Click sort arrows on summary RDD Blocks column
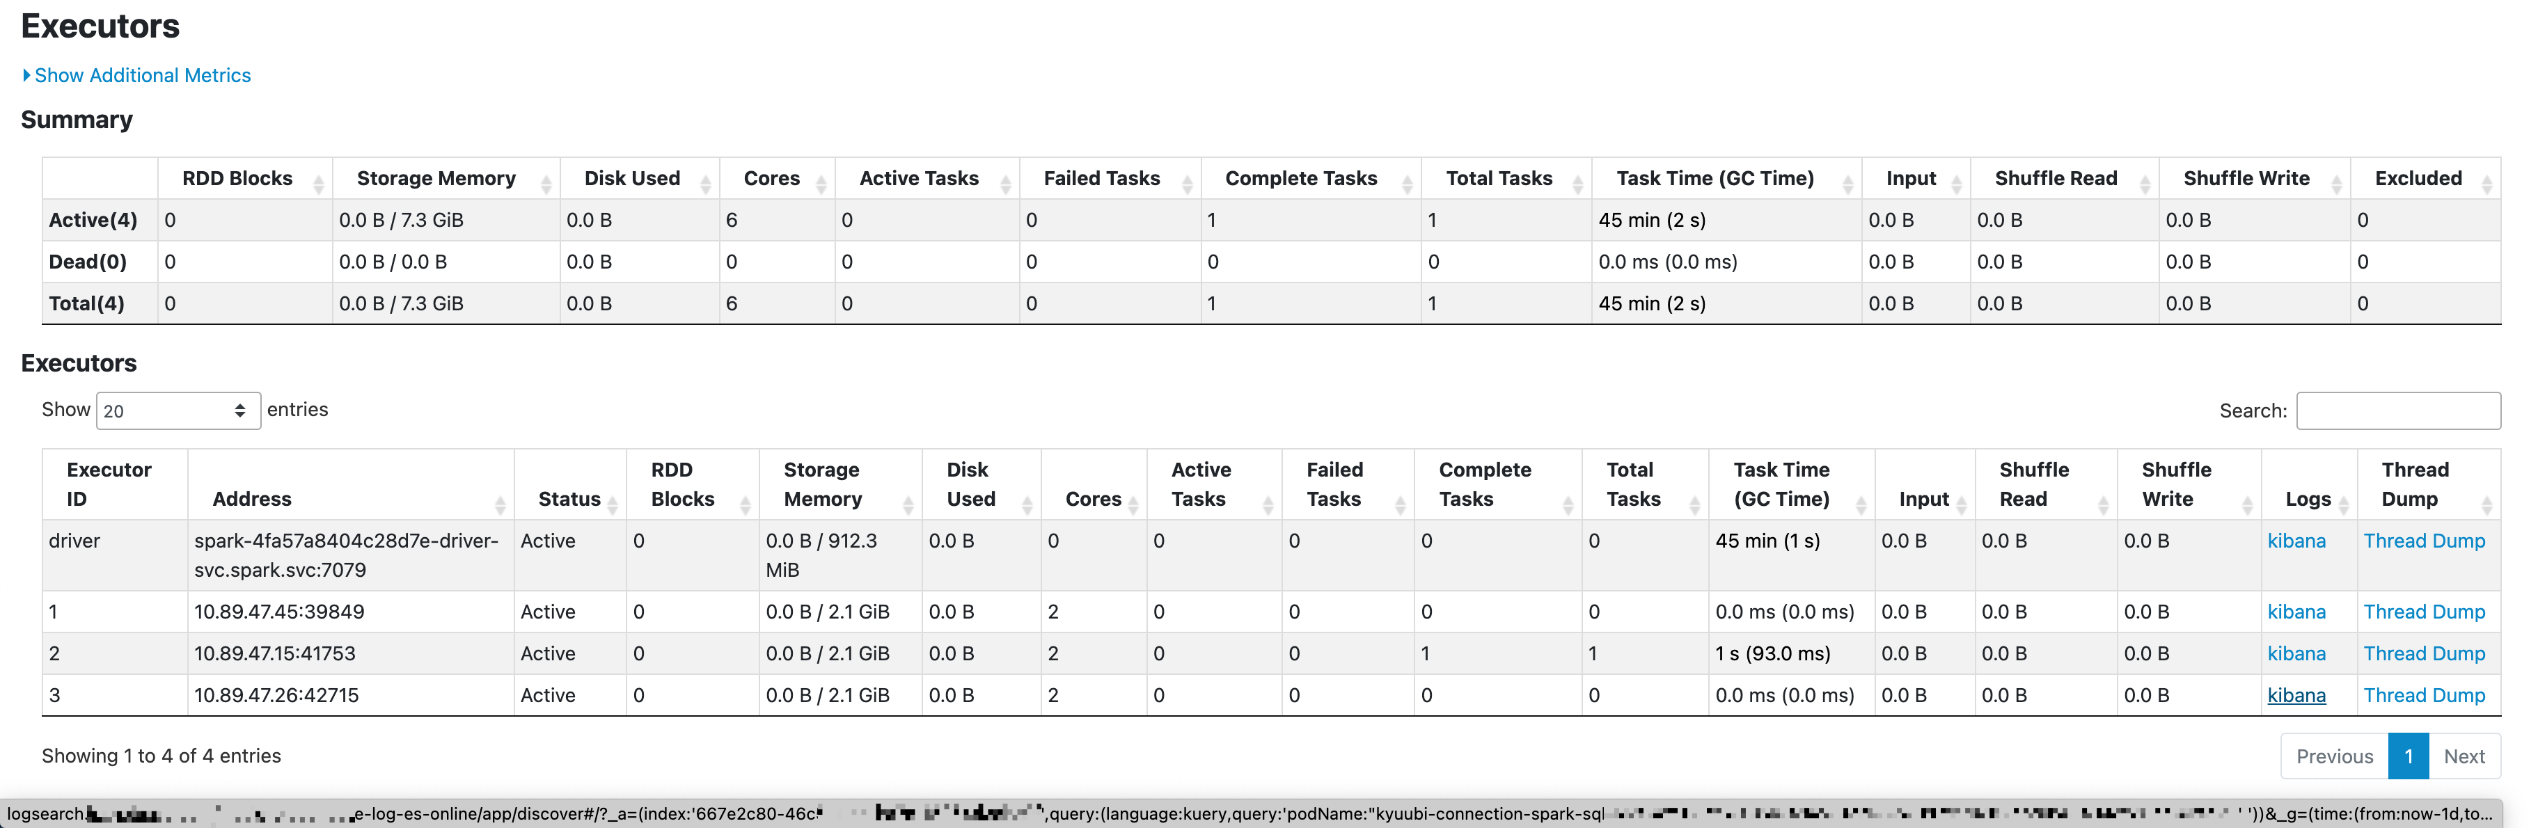The image size is (2538, 828). point(318,184)
